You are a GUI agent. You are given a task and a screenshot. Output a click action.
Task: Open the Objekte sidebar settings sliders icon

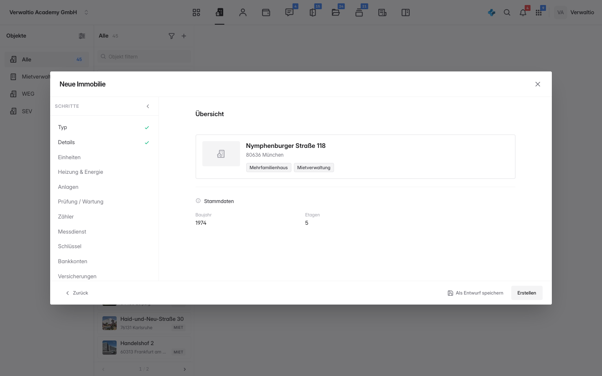coord(82,36)
